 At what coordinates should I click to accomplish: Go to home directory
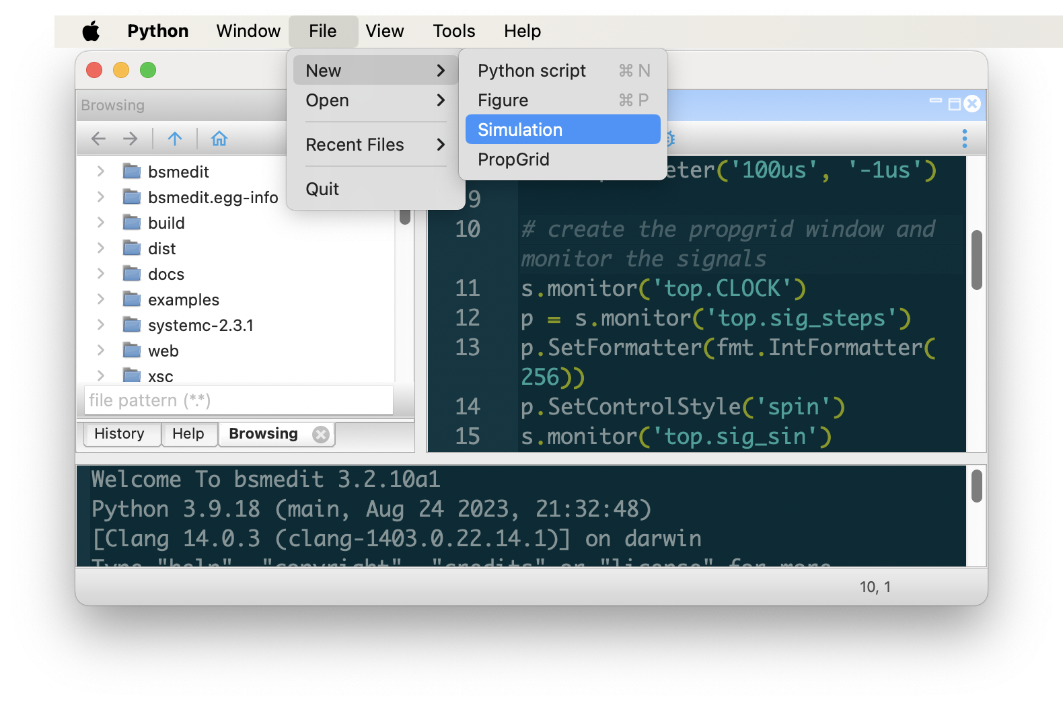click(x=219, y=139)
